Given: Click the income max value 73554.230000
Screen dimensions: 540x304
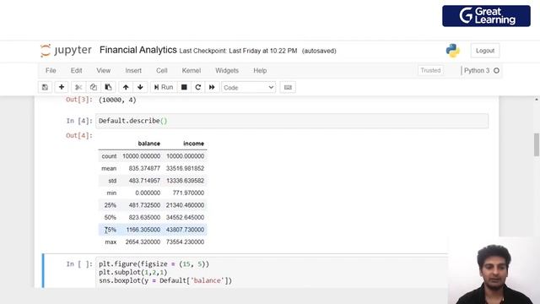Looking at the screenshot, I should (x=185, y=242).
